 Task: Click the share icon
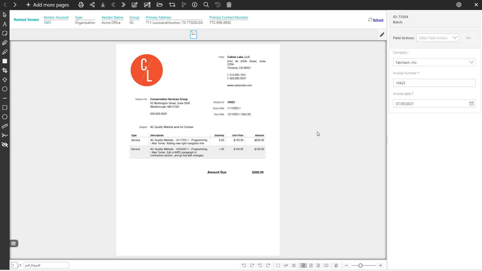click(x=92, y=5)
